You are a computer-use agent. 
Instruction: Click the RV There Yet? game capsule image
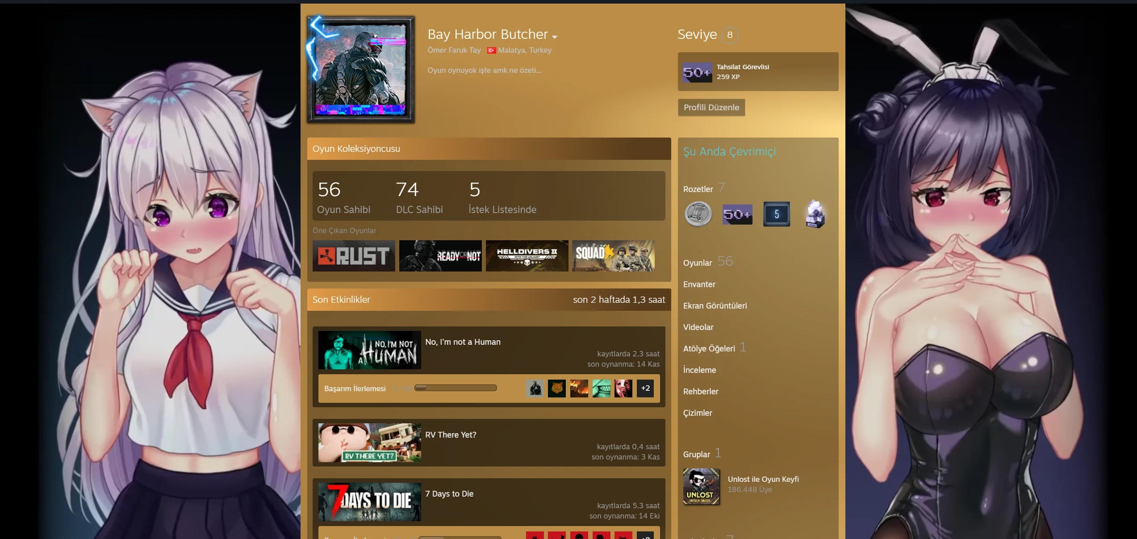pos(369,443)
